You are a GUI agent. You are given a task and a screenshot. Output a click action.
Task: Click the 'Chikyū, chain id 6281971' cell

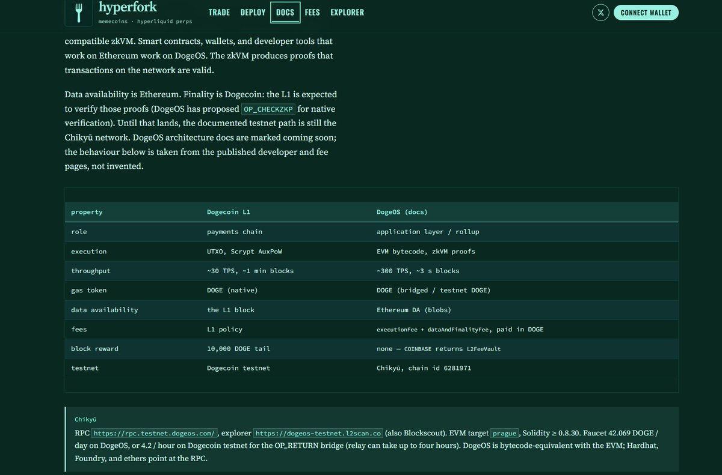coord(424,368)
